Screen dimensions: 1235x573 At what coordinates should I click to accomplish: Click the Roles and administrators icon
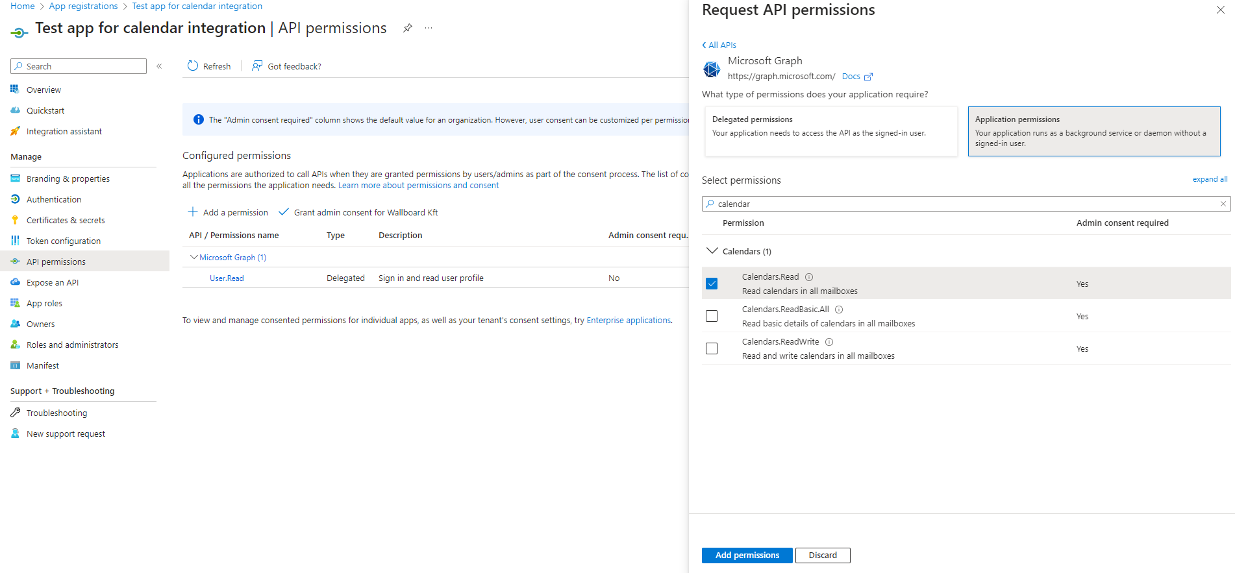(x=15, y=345)
